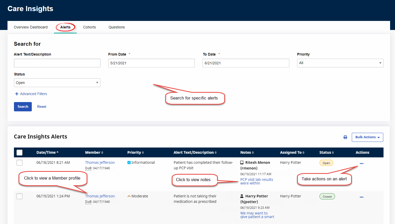Click the person icon beside Harry Potter's note
The height and width of the screenshot is (224, 395).
pyautogui.click(x=242, y=196)
